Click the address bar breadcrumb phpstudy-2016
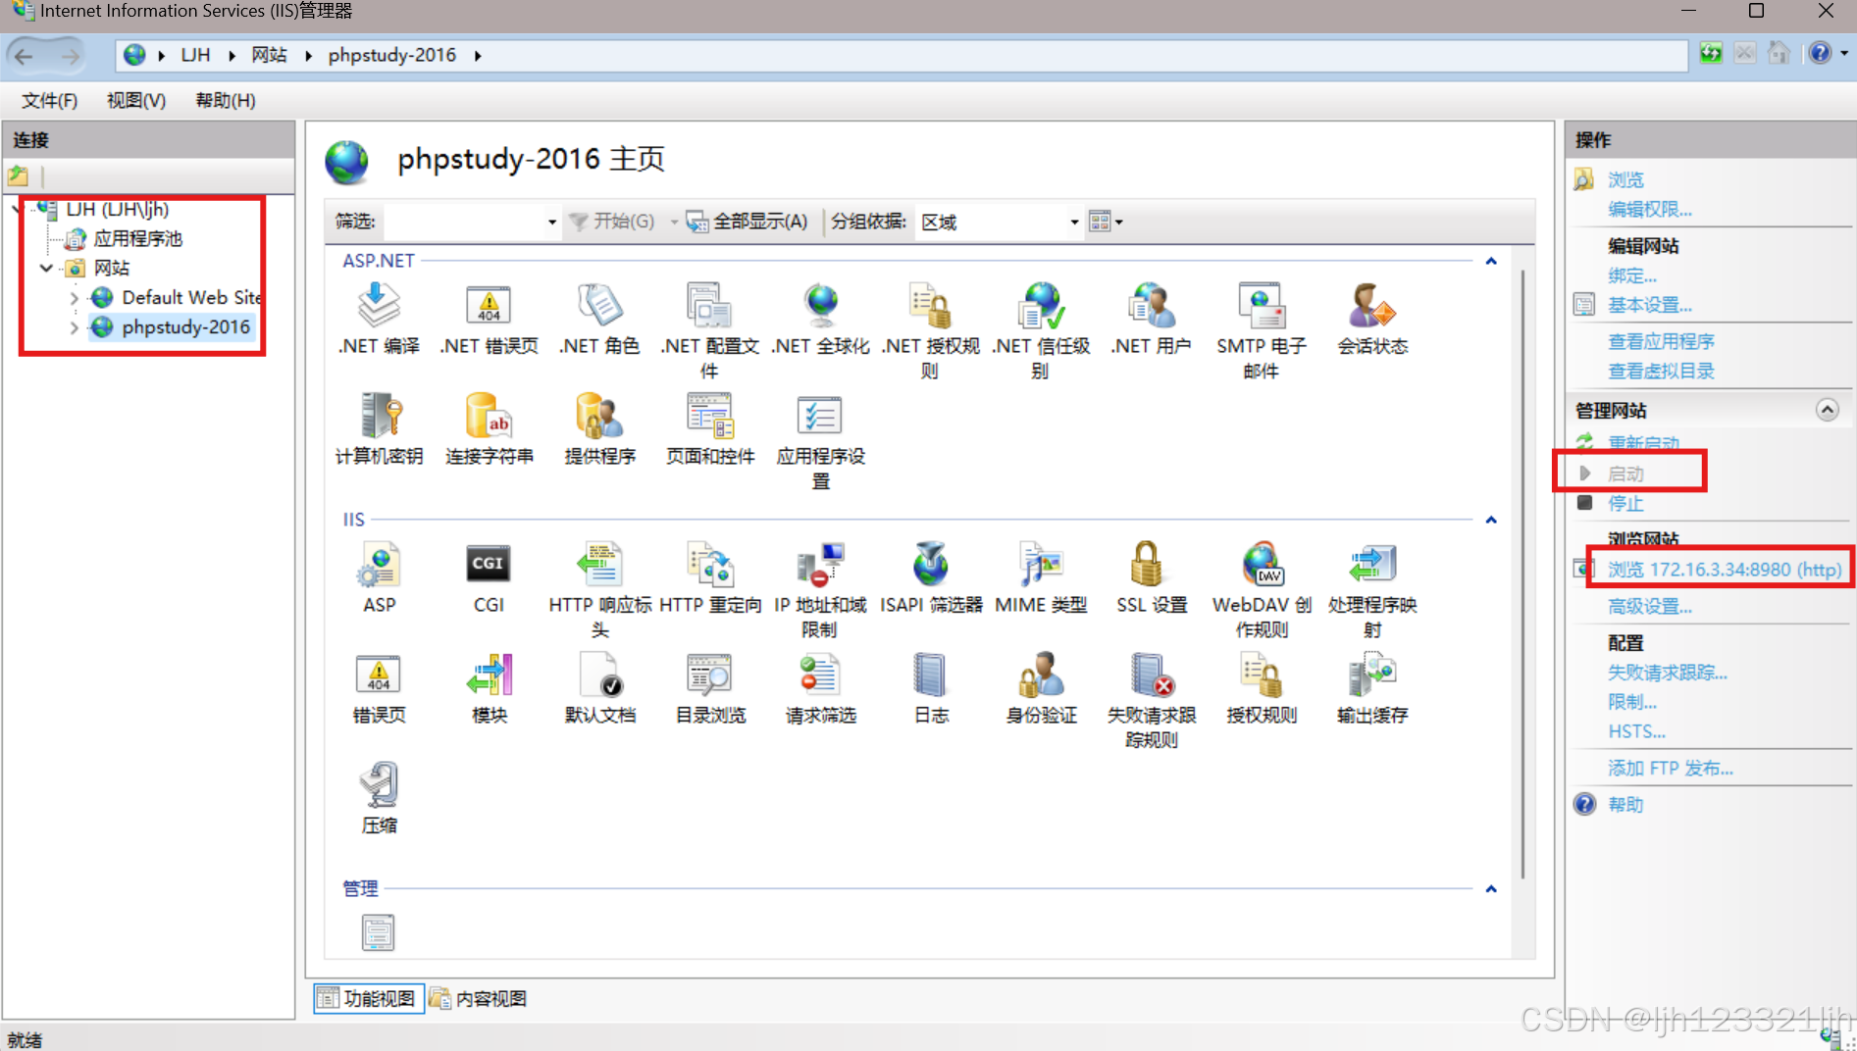This screenshot has width=1857, height=1051. point(391,55)
